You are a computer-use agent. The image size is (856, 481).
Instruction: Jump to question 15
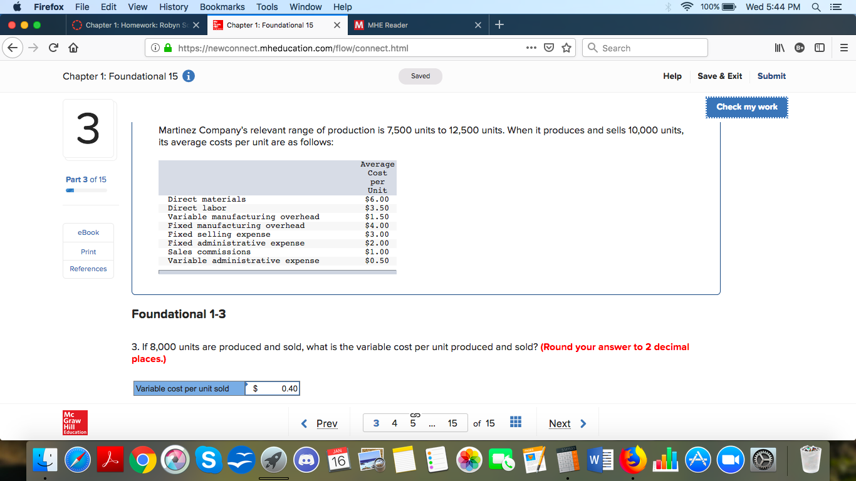pyautogui.click(x=452, y=423)
